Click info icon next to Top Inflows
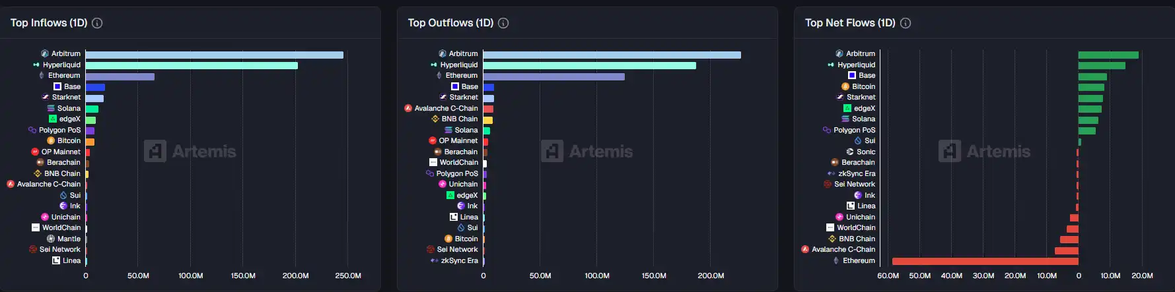This screenshot has width=1175, height=292. pyautogui.click(x=97, y=23)
